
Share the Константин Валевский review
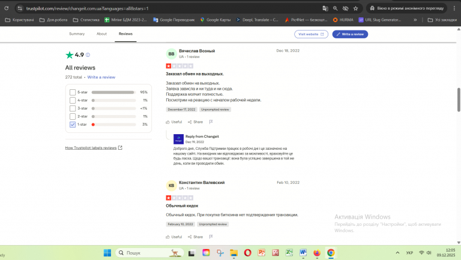[196, 237]
